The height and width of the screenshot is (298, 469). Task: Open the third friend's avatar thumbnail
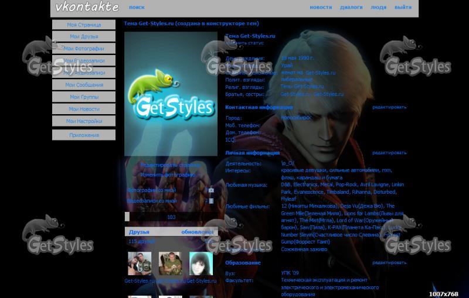200,263
